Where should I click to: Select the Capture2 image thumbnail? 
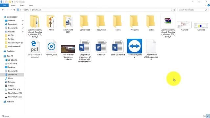(x=201, y=26)
